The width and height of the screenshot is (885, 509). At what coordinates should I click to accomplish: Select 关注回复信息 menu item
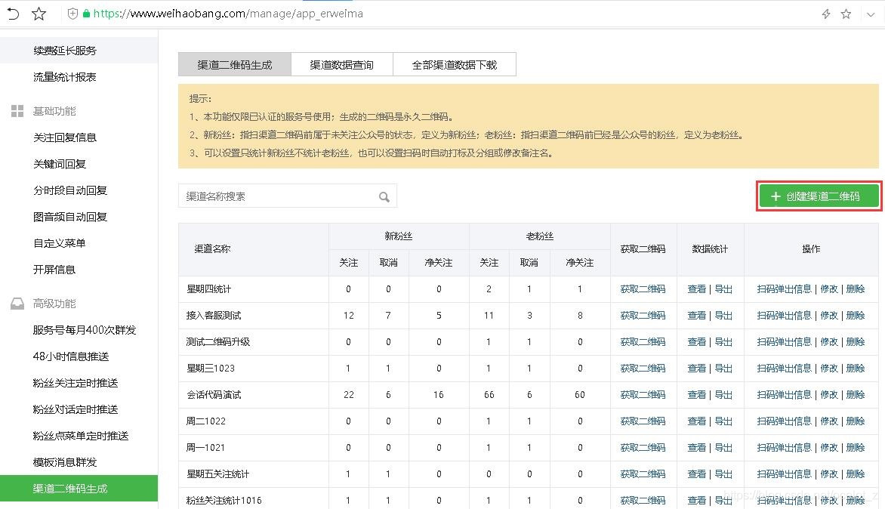tap(65, 137)
